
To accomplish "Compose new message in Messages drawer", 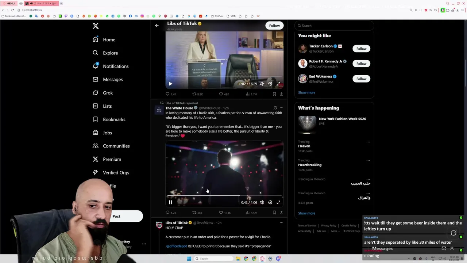I will pos(444,248).
